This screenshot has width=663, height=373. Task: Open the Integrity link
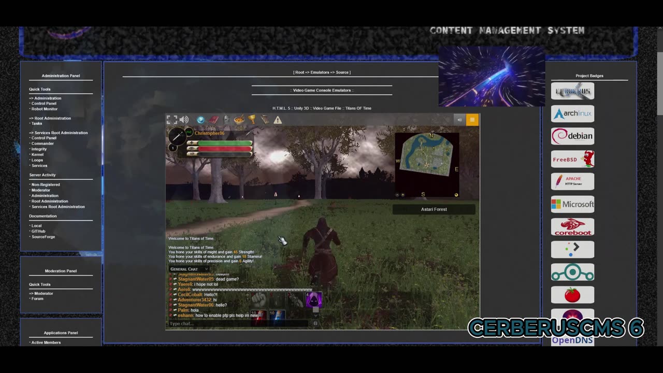pos(39,149)
